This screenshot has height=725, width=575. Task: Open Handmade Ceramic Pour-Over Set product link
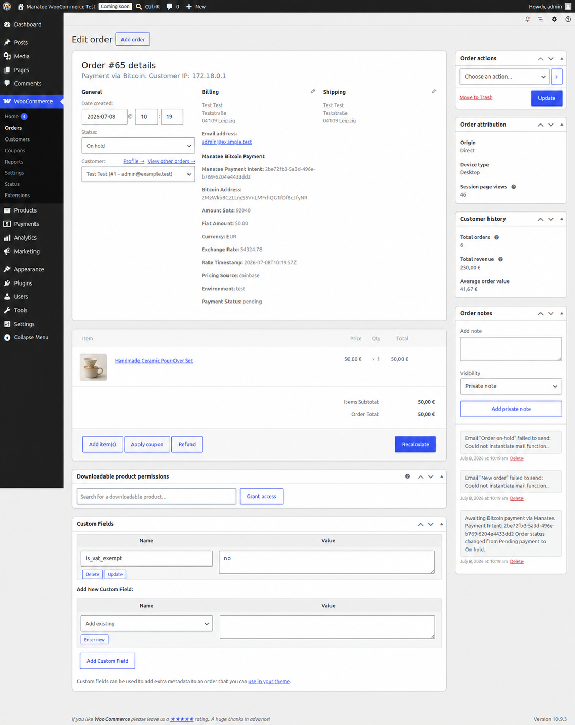click(x=154, y=361)
